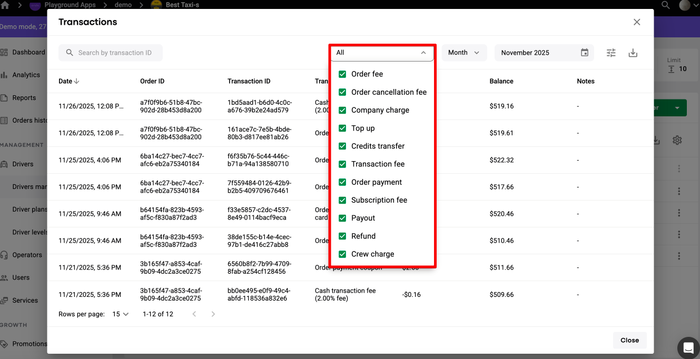Open the Month period dropdown
This screenshot has height=359, width=700.
coord(464,53)
